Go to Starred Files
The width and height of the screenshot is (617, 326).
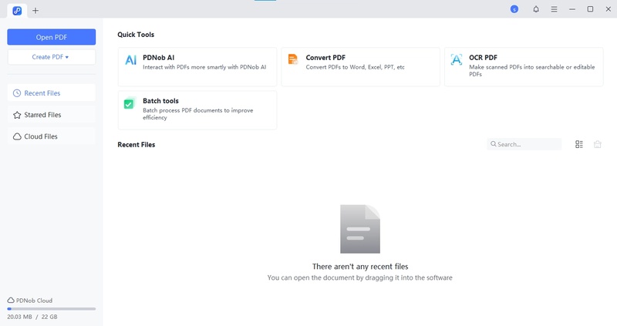coord(52,115)
